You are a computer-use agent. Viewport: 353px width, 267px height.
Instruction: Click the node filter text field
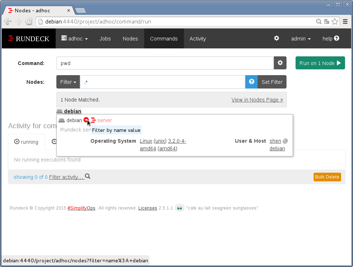coord(163,82)
